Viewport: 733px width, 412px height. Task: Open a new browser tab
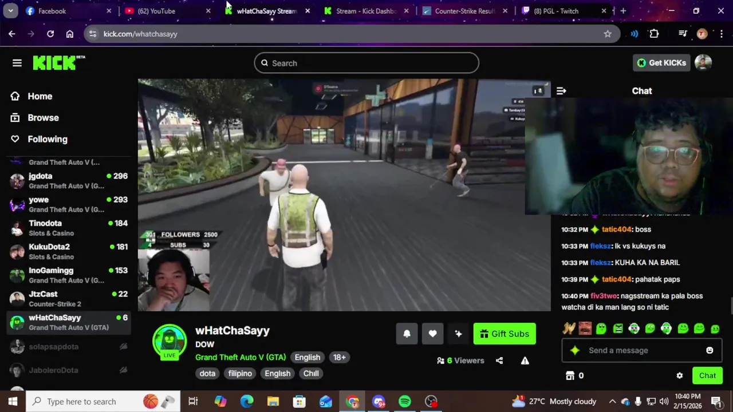(623, 11)
